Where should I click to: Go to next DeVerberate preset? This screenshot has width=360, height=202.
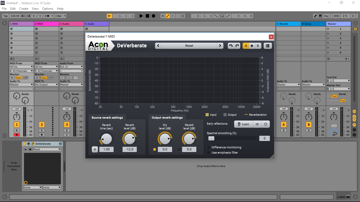pyautogui.click(x=220, y=46)
